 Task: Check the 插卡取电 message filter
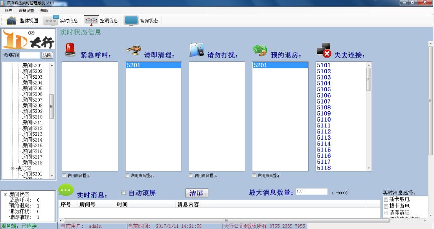coord(386,199)
